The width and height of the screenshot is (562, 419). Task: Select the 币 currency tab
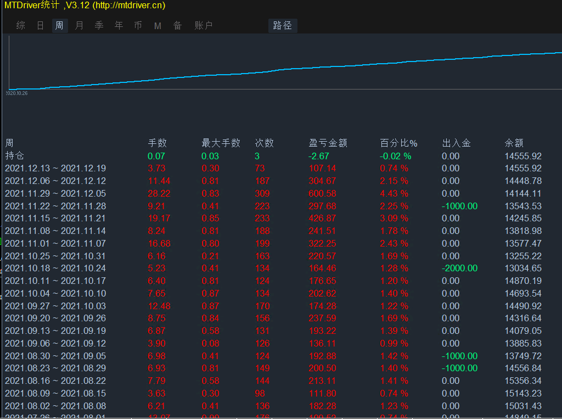138,25
